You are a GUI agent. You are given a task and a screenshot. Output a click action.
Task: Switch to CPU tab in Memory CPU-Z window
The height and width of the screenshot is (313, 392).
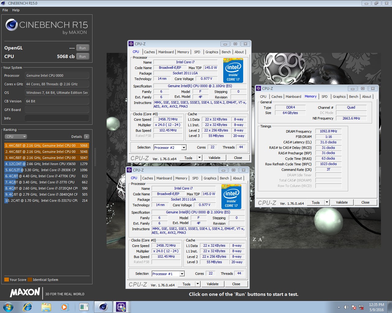click(263, 97)
